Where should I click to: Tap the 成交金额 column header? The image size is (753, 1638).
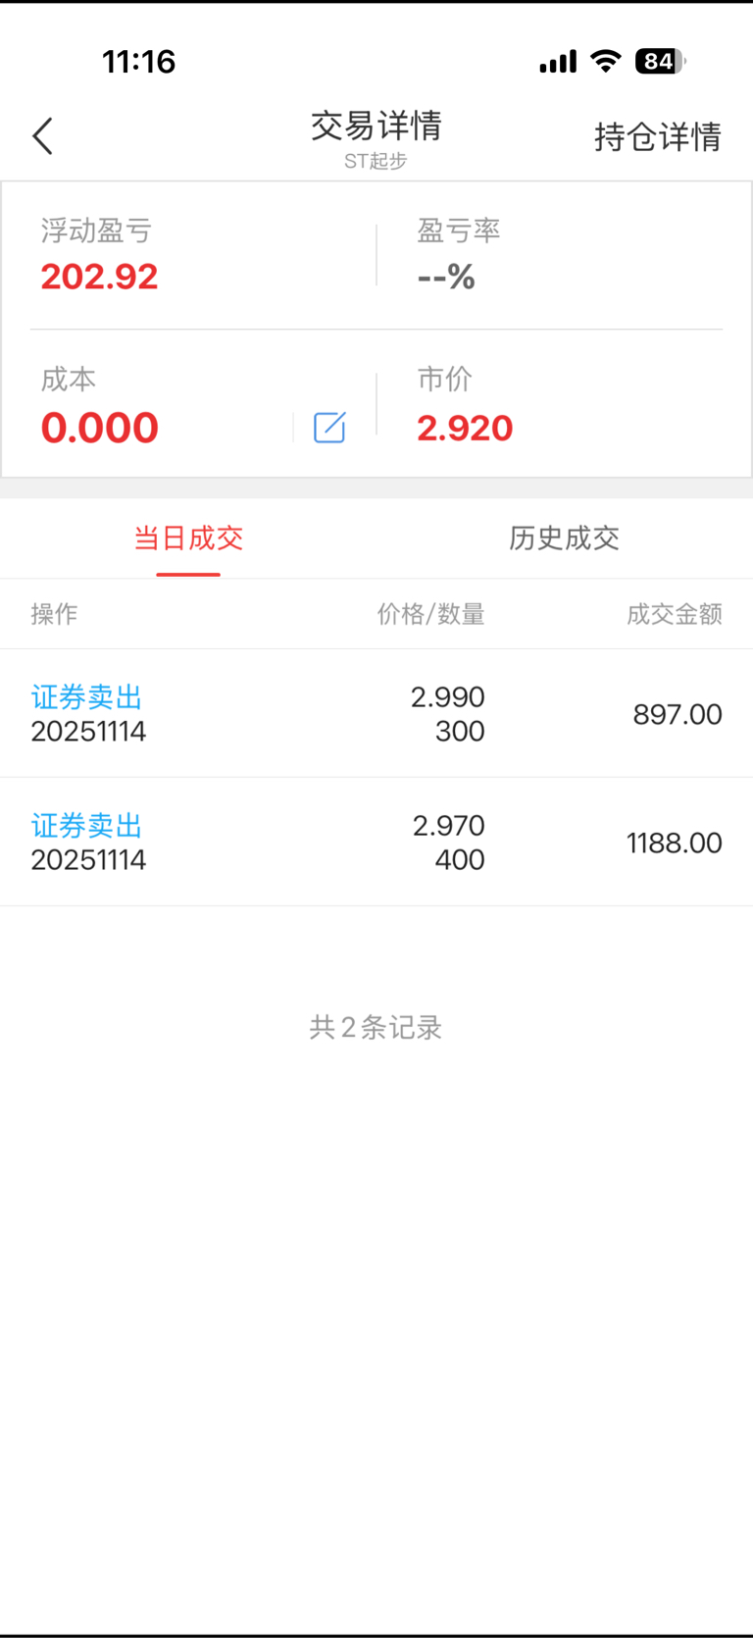click(x=674, y=614)
